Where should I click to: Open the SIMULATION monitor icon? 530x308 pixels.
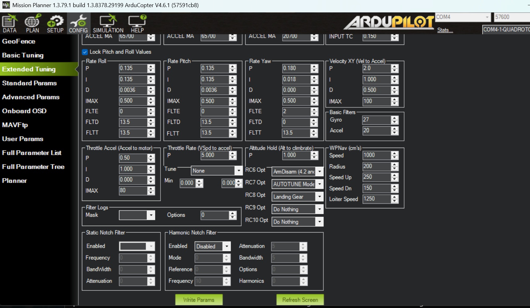(x=108, y=24)
